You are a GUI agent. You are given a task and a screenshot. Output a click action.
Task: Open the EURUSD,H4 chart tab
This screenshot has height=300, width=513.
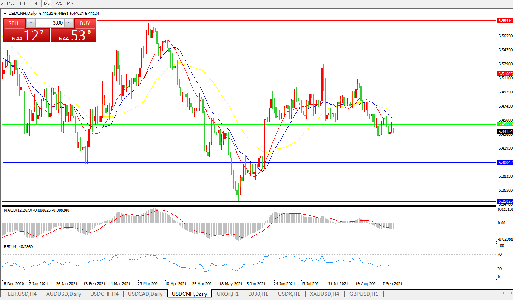pyautogui.click(x=22, y=294)
